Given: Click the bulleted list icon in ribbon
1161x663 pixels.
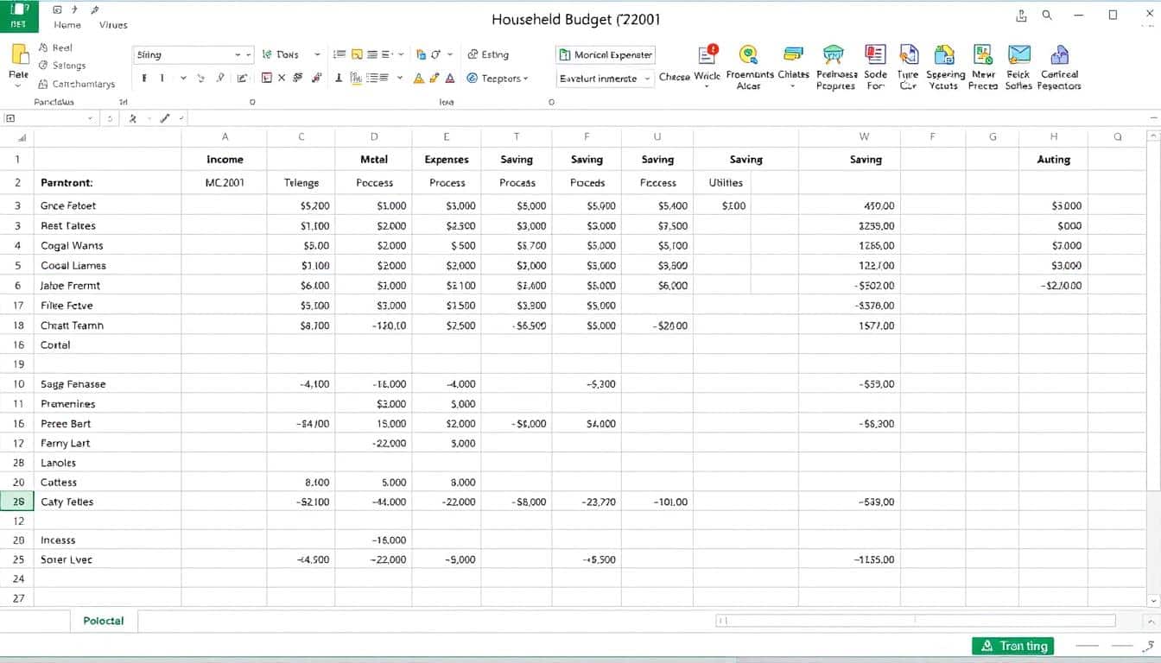Looking at the screenshot, I should [x=339, y=54].
